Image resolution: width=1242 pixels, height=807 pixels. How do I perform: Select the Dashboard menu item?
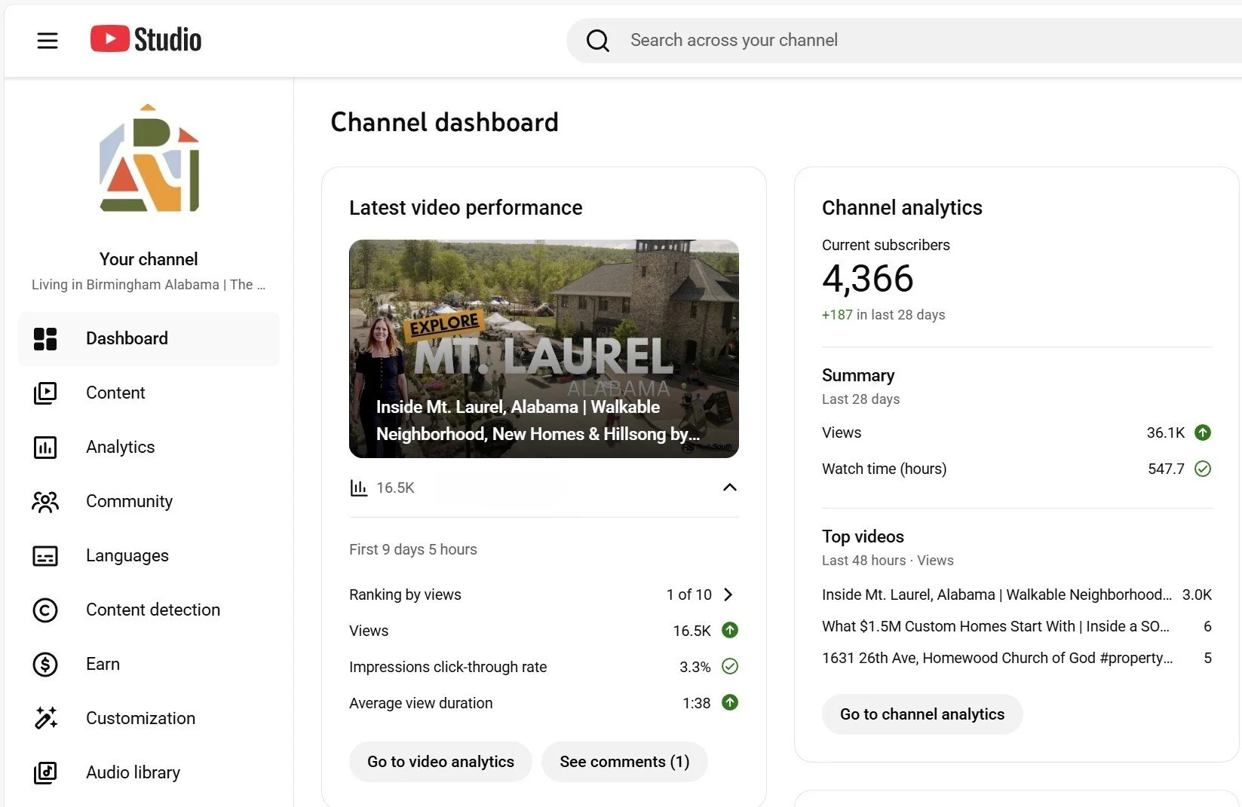click(149, 338)
